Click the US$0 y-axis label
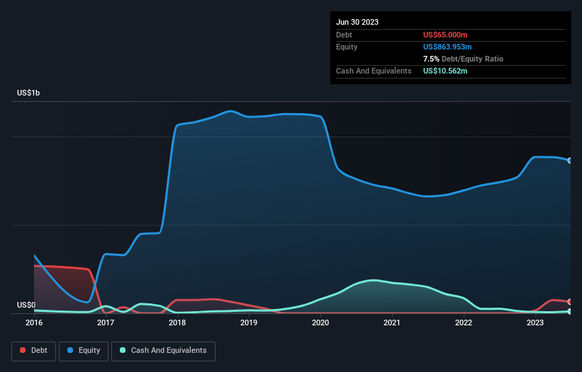The width and height of the screenshot is (582, 372). tap(26, 305)
